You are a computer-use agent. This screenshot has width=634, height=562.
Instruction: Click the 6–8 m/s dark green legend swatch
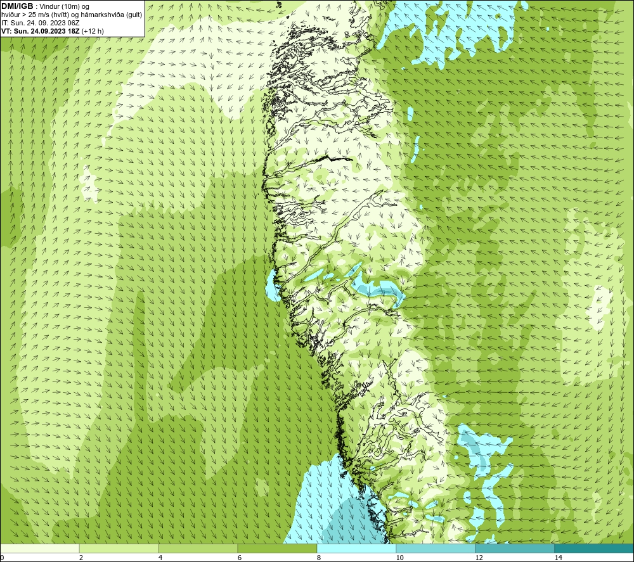coord(278,549)
